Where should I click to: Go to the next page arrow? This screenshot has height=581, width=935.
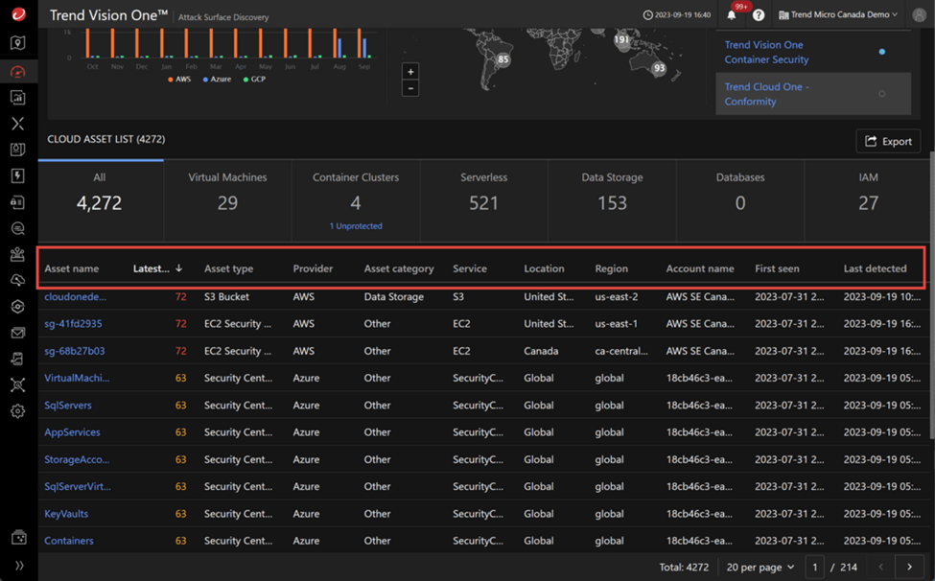[909, 567]
